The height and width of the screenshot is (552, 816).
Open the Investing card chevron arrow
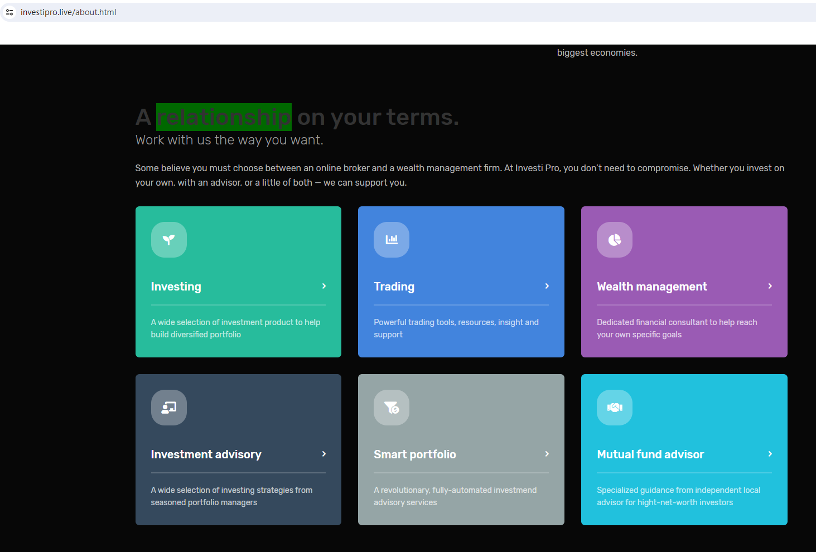[323, 286]
